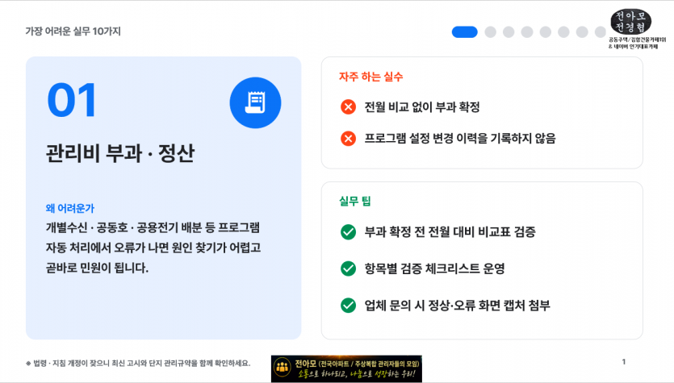
Task: Click green check beside 업체 문의 시 정상·오류
Action: click(348, 306)
